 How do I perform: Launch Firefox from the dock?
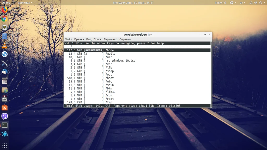5,10
